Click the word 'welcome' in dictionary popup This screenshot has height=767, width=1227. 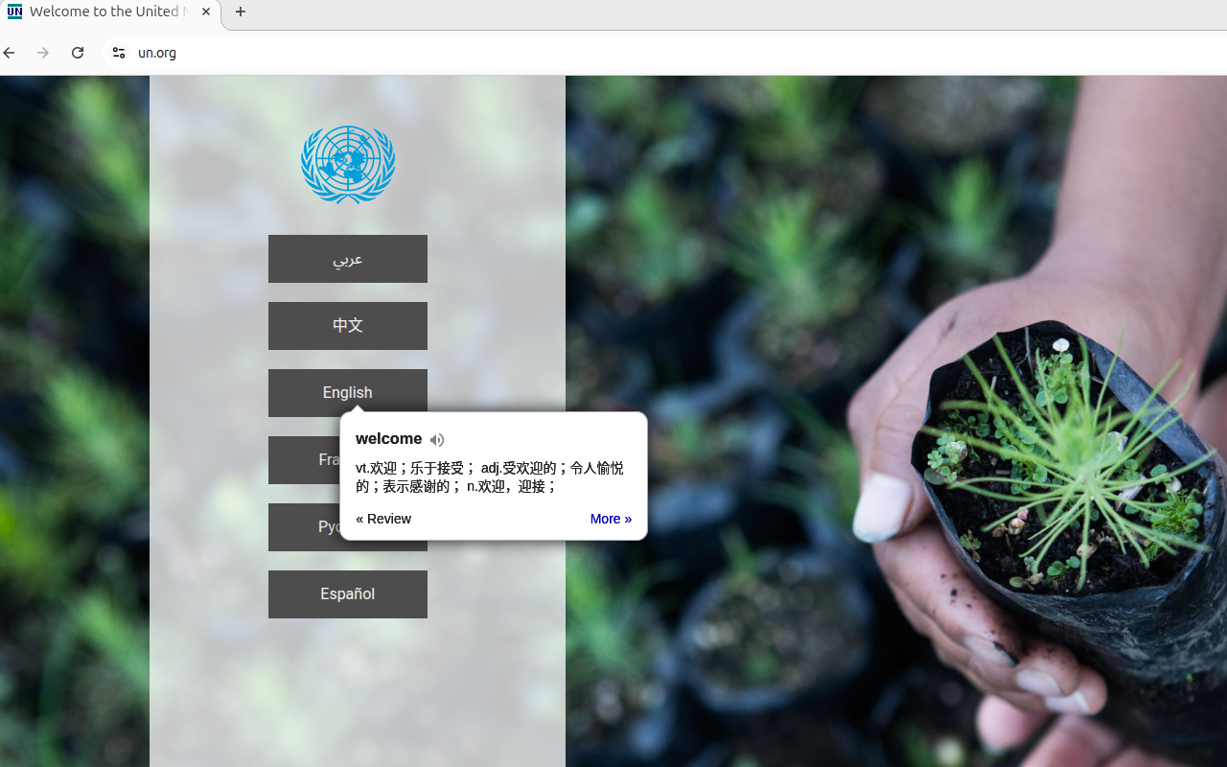click(388, 439)
